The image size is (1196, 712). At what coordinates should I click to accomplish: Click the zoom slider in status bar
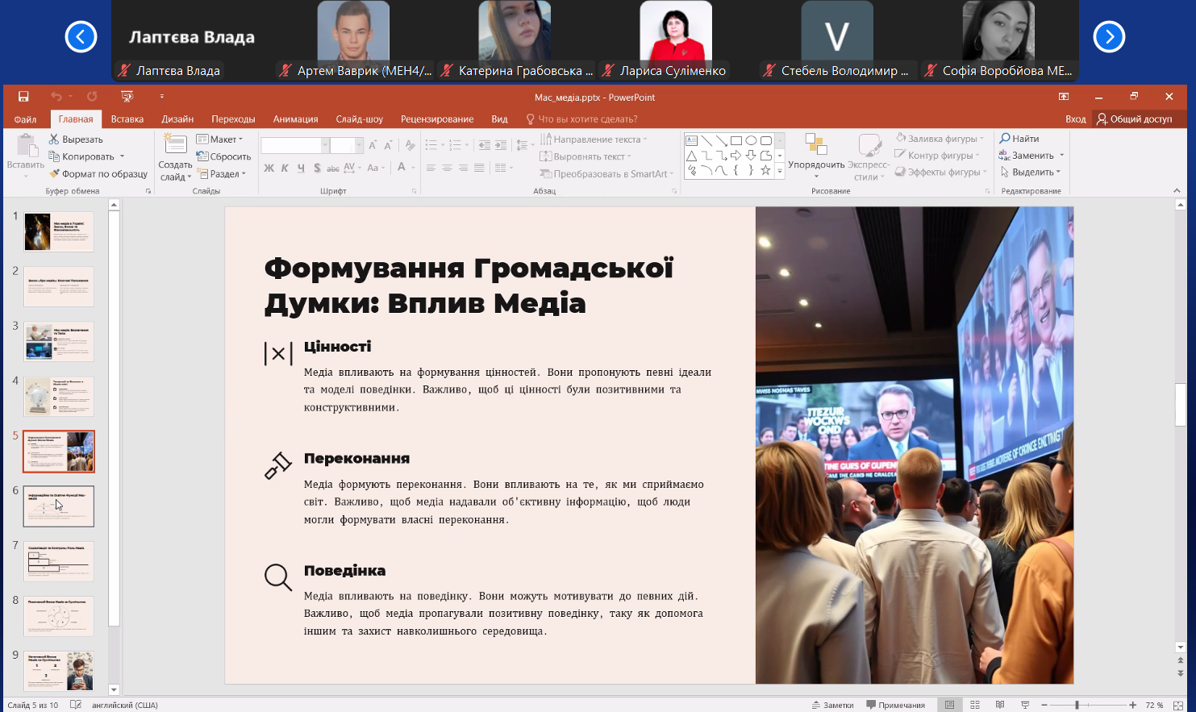point(1077,705)
